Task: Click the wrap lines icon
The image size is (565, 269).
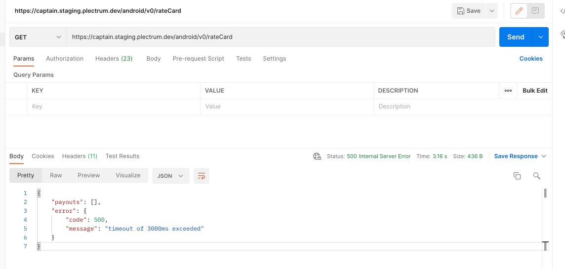Action: tap(201, 176)
